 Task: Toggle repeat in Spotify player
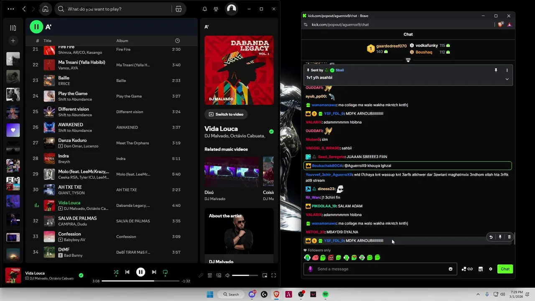click(165, 272)
